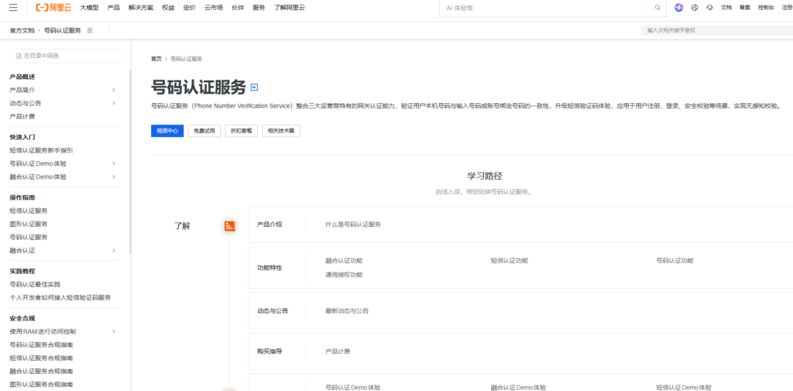Open 产品计费 link in 购买指导 row
Image resolution: width=793 pixels, height=391 pixels.
tap(338, 351)
